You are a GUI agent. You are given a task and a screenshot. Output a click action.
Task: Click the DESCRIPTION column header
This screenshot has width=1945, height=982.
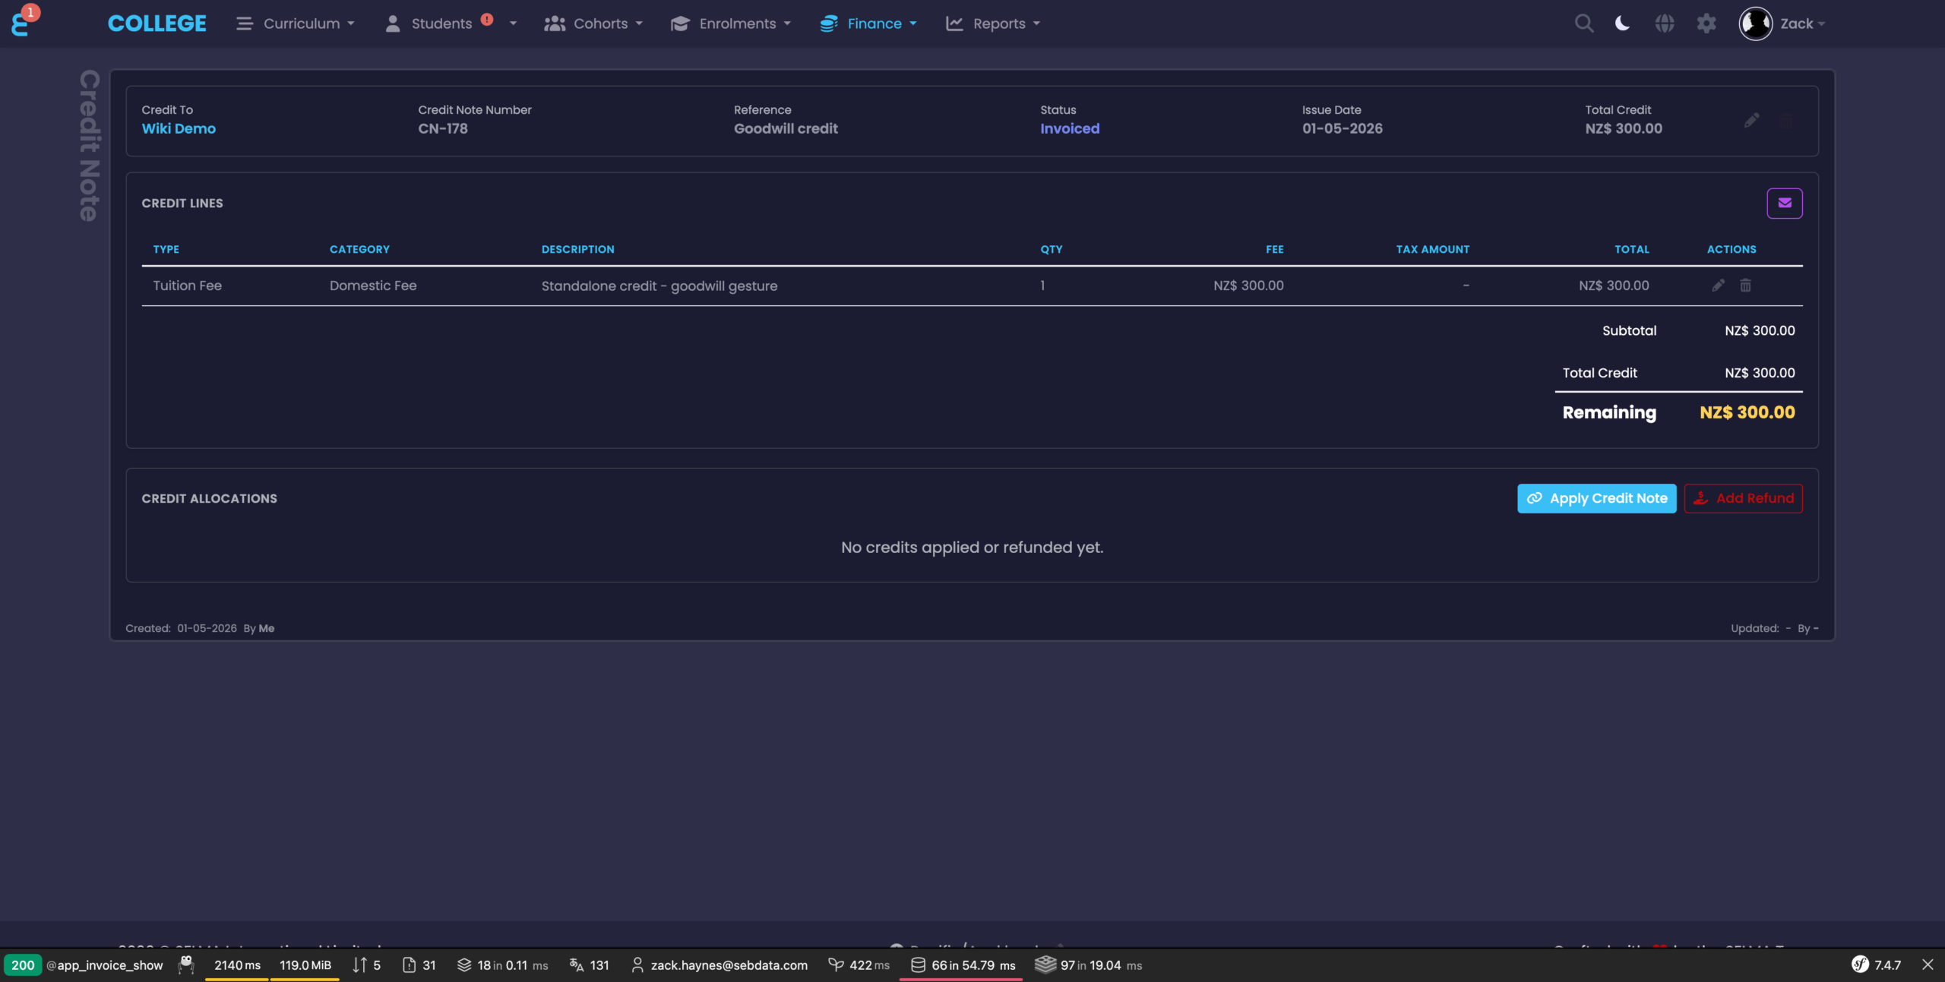(578, 249)
